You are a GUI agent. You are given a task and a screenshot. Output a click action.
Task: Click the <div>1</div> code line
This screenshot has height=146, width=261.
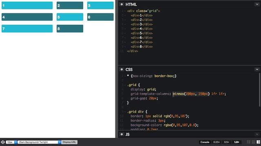pos(142,15)
